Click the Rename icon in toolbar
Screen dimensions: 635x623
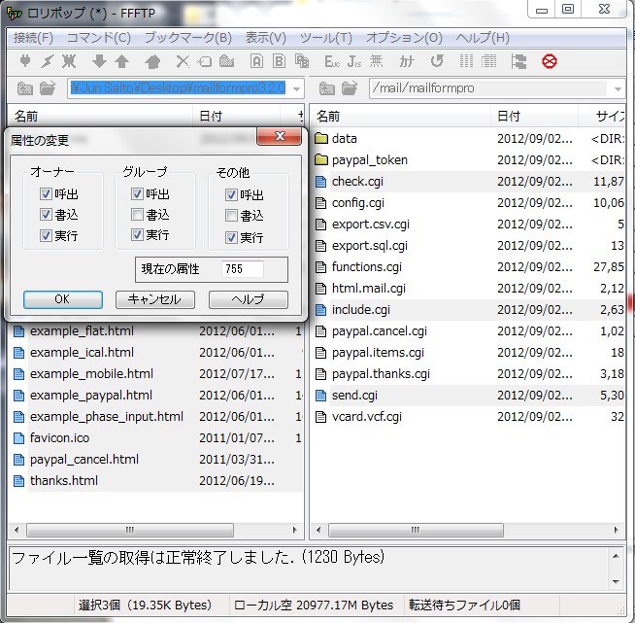tap(205, 61)
